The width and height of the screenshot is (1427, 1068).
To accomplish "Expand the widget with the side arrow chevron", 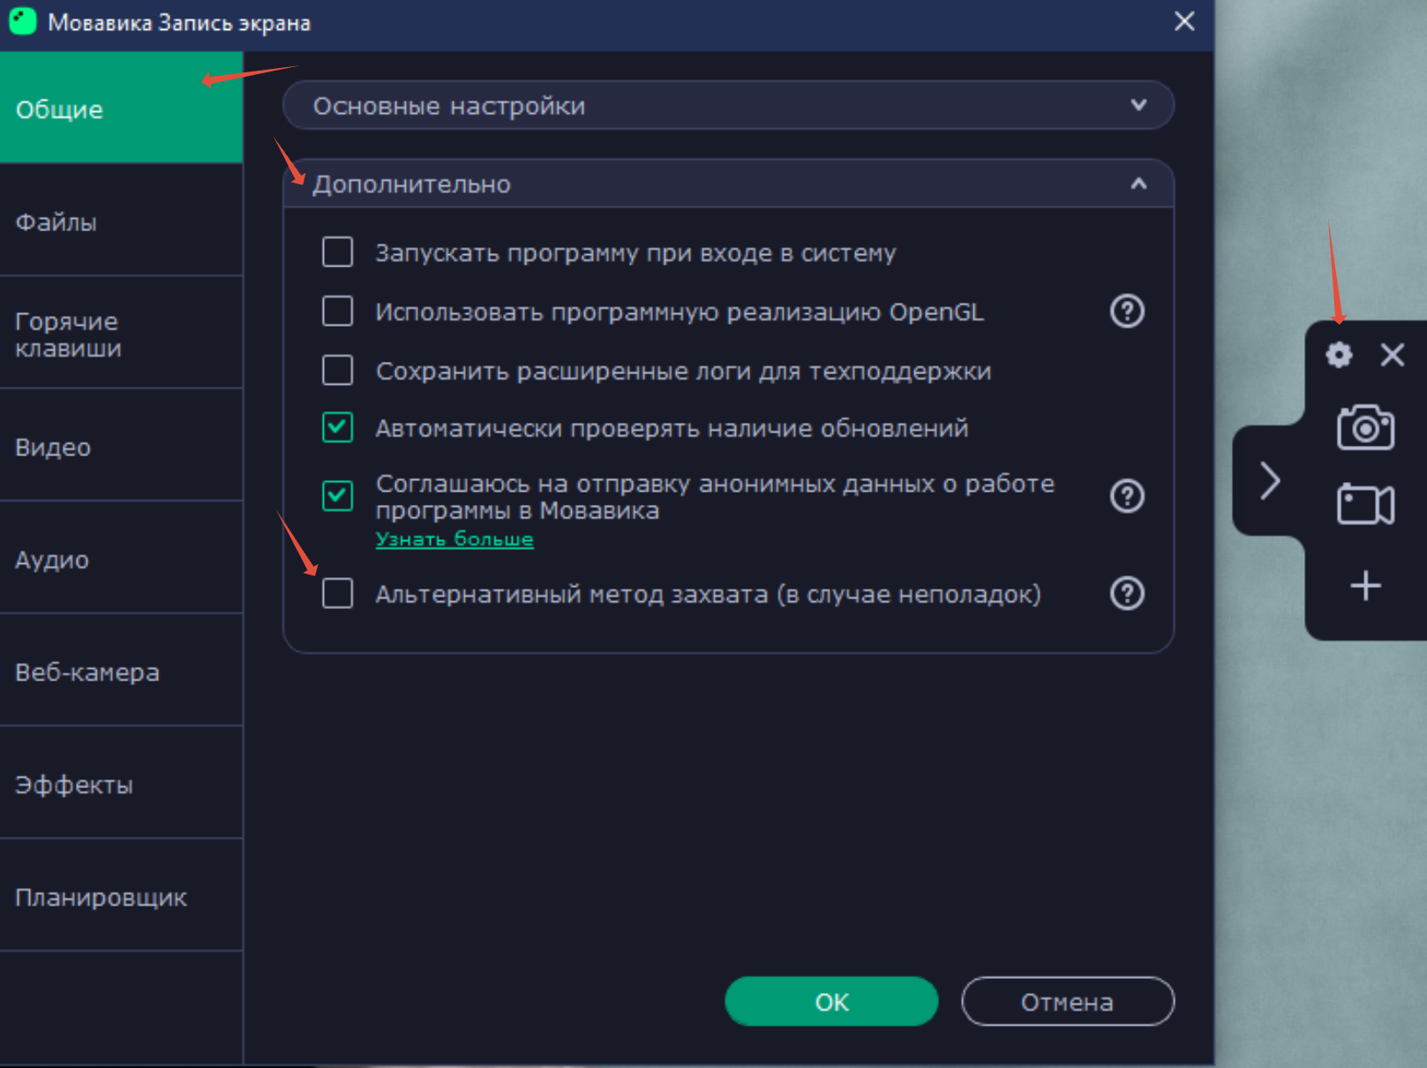I will coord(1269,480).
